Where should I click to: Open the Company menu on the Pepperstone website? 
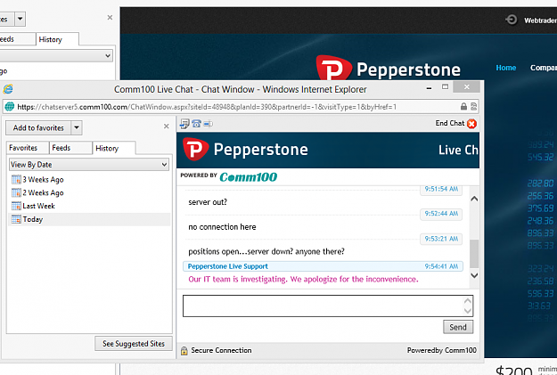tap(544, 68)
